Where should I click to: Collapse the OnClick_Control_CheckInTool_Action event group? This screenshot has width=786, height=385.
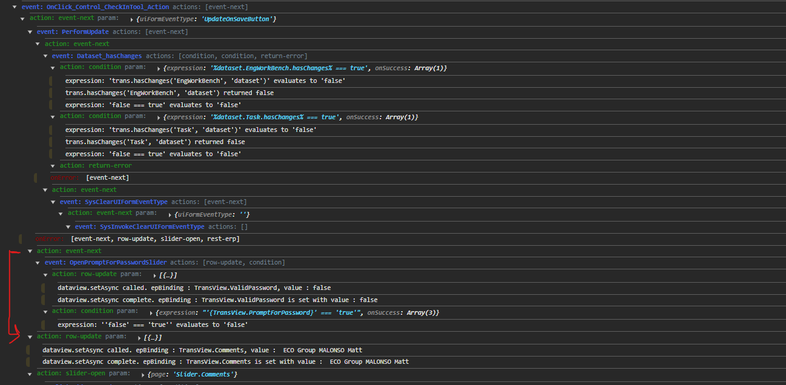click(x=14, y=7)
